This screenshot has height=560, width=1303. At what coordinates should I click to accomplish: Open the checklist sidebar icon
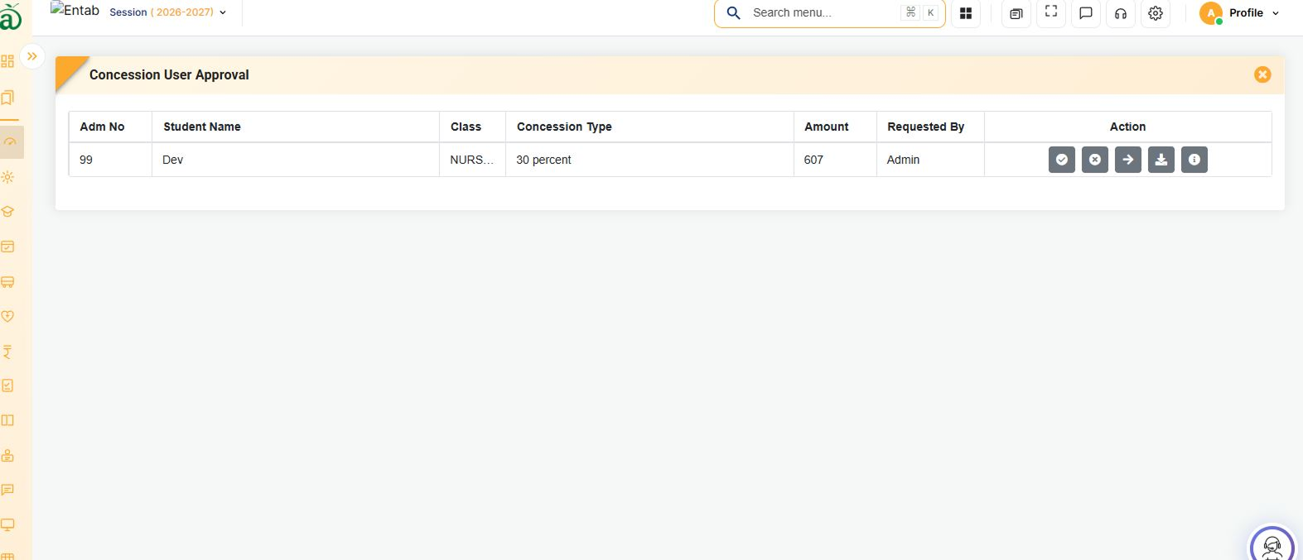(x=7, y=385)
